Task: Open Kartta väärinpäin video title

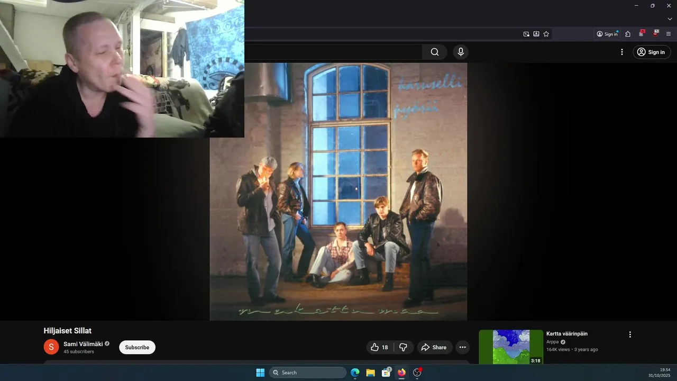Action: [567, 334]
